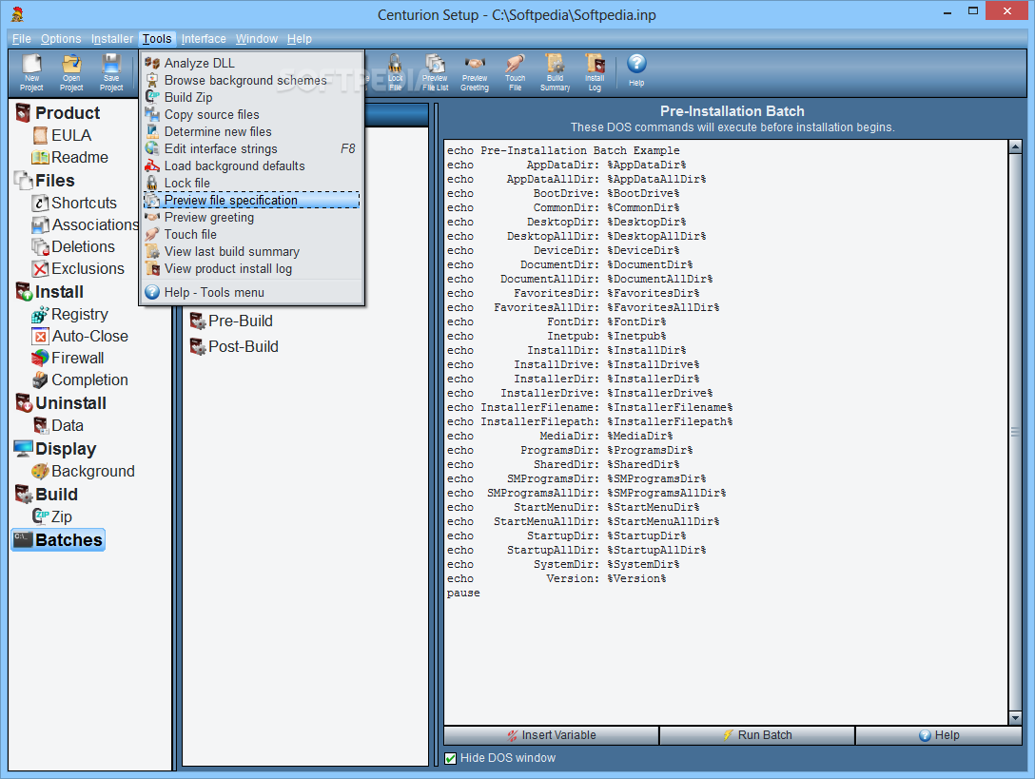This screenshot has height=779, width=1035.
Task: Click inside the batch text editor at pause
Action: click(x=463, y=593)
